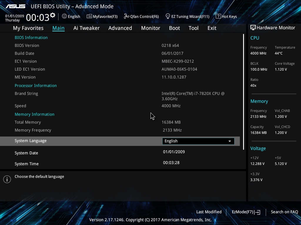Click the Qfan Control fan icon

126,16
